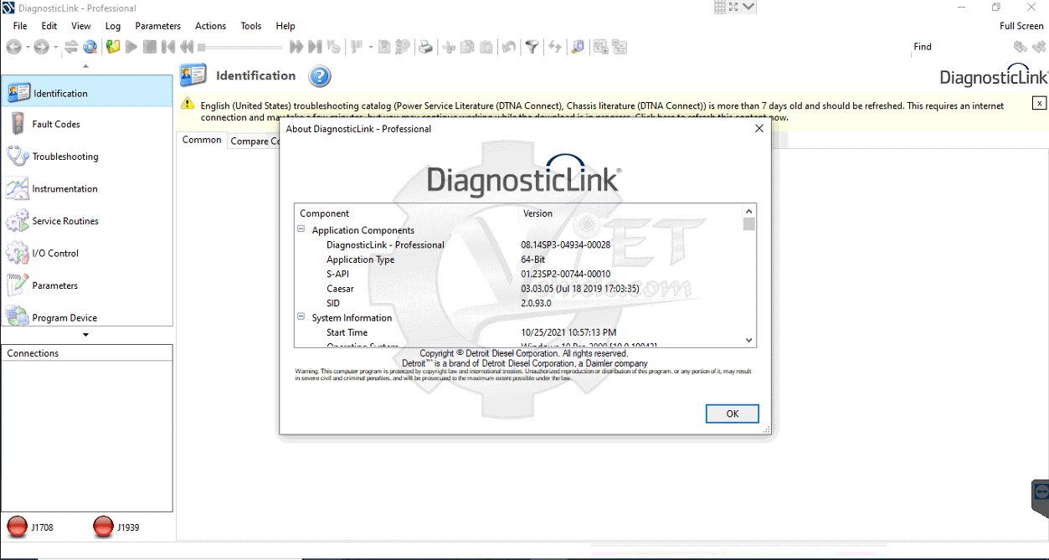Collapse the System Information tree node

(301, 318)
